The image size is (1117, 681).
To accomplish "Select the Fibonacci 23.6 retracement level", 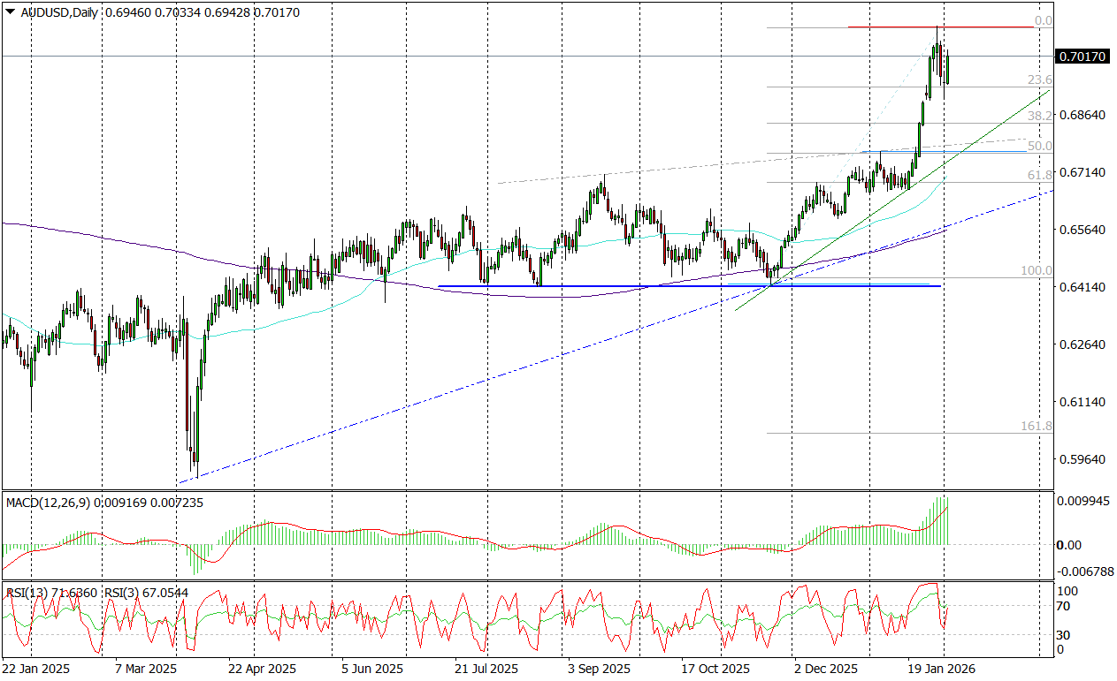I will (884, 87).
